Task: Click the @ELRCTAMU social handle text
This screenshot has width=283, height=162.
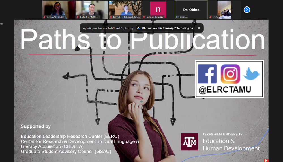Action: tap(225, 90)
